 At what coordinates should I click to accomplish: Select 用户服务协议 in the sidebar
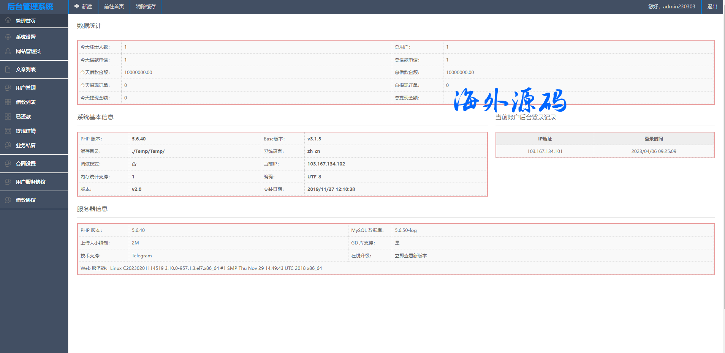click(30, 182)
